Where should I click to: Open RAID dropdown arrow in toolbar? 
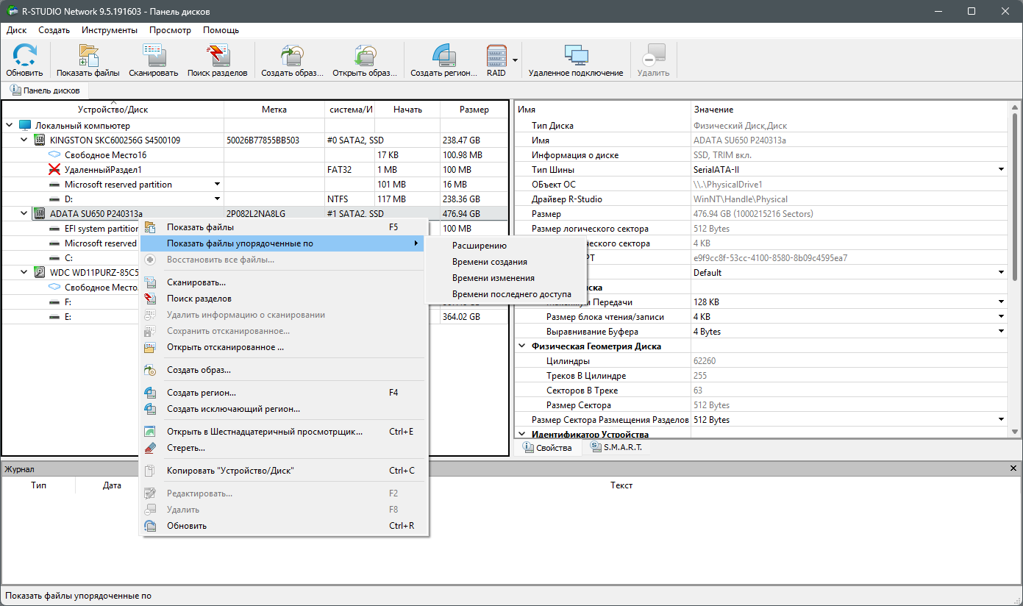point(516,60)
